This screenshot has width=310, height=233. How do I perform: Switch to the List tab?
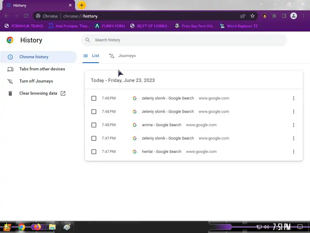[x=91, y=56]
